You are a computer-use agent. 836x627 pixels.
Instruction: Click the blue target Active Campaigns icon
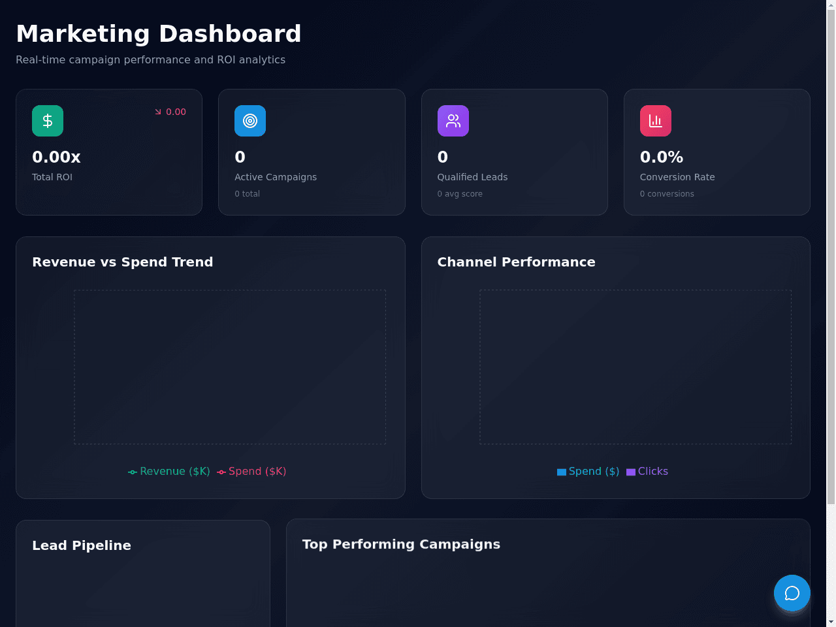(x=250, y=121)
